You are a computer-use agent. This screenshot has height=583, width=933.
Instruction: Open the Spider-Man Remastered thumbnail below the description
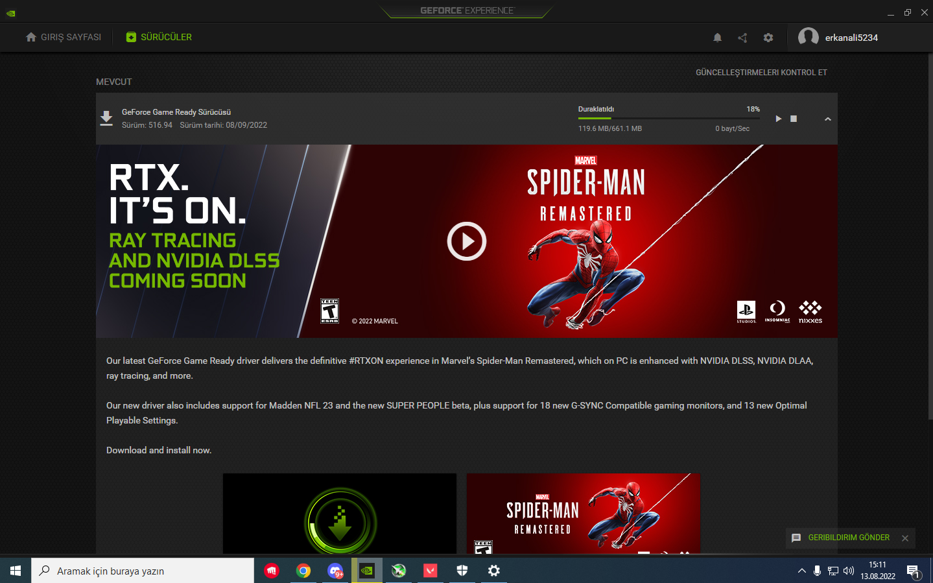[584, 514]
